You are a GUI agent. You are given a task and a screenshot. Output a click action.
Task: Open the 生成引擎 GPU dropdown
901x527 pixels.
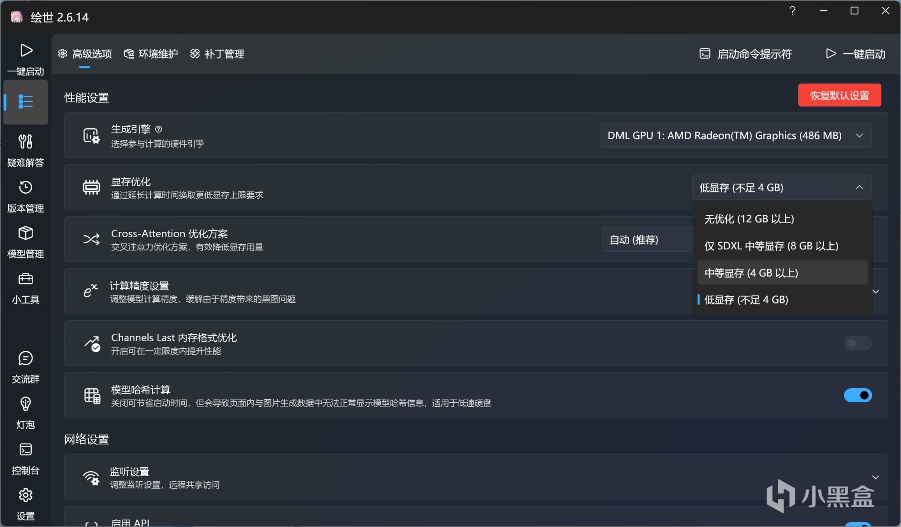[x=735, y=136]
